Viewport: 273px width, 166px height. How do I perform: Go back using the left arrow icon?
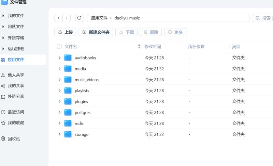[59, 18]
